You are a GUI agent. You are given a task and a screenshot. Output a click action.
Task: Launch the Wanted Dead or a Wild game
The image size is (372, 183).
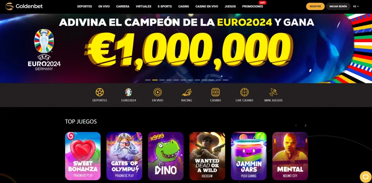(207, 156)
